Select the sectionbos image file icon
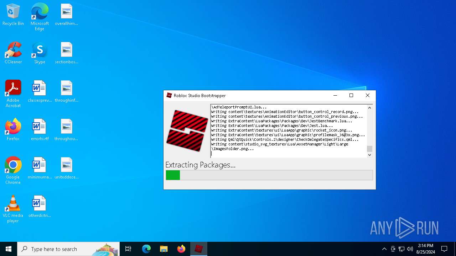 [66, 53]
